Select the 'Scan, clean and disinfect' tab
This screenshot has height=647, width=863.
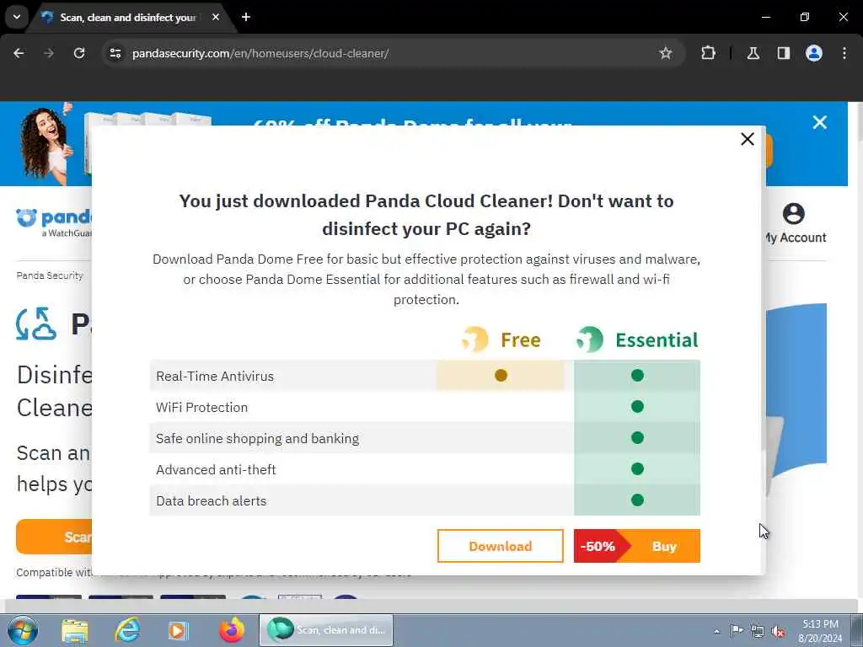coord(128,18)
